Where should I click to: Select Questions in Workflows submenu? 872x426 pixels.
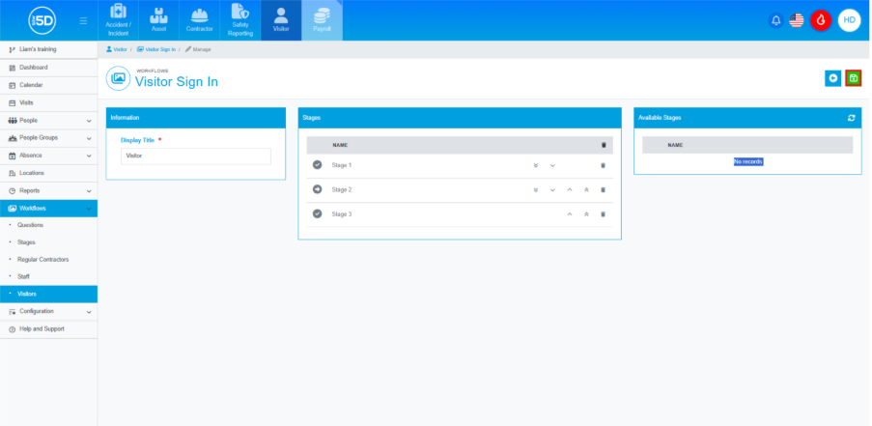31,225
